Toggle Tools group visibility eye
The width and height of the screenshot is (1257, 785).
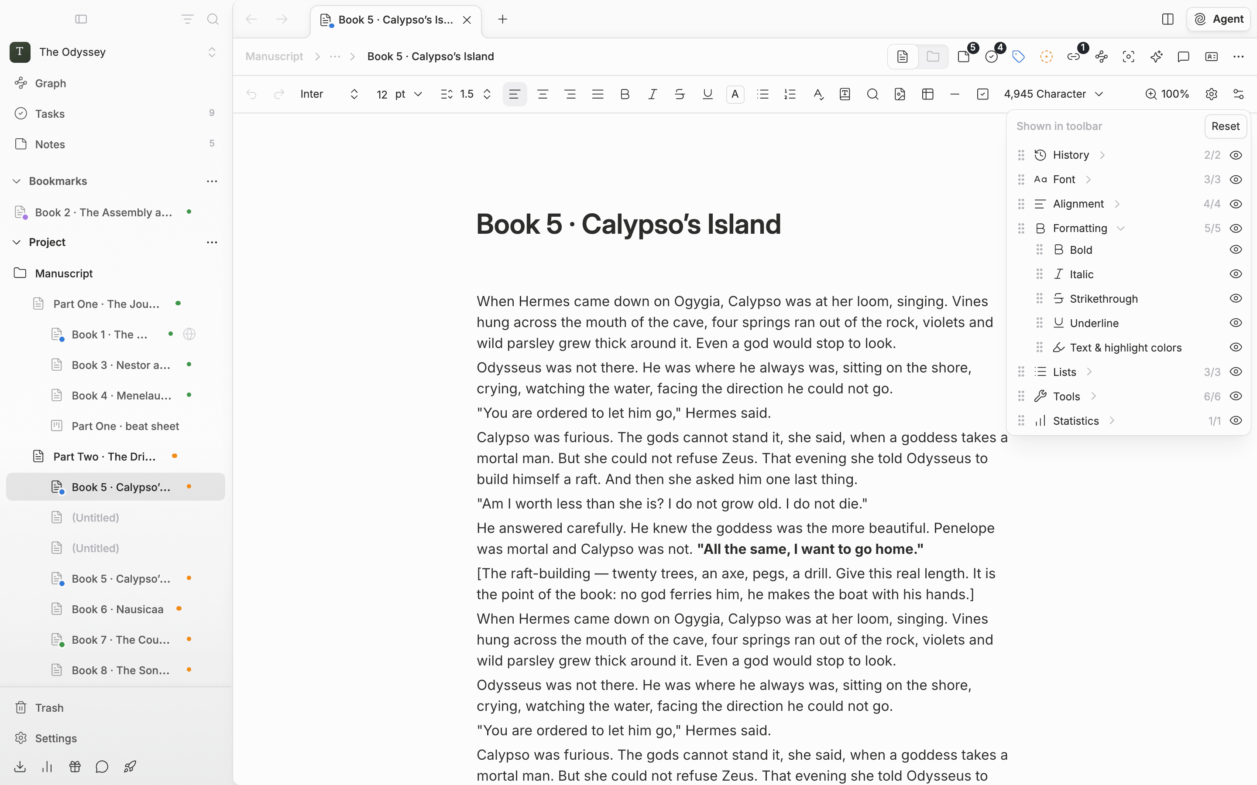click(1236, 396)
